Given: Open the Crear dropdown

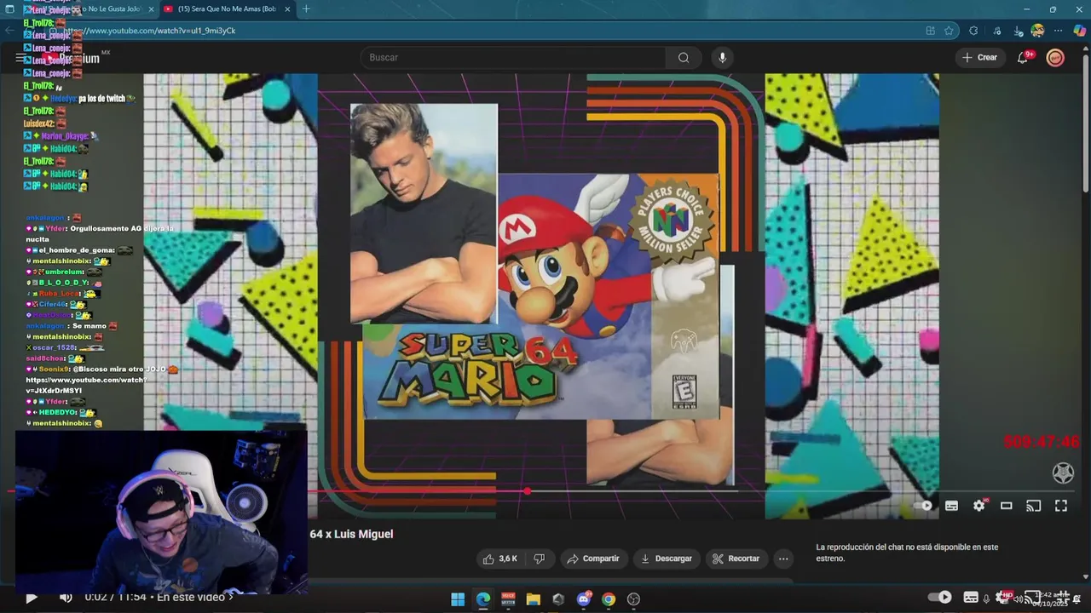Looking at the screenshot, I should tap(979, 58).
